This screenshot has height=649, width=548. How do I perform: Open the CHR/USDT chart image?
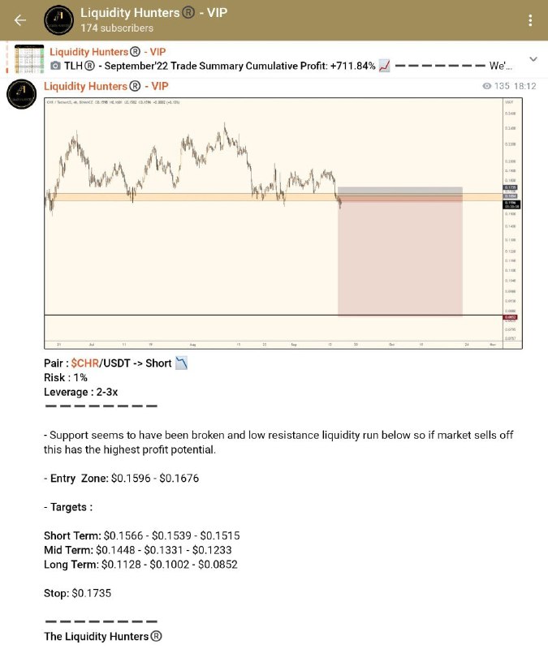click(283, 224)
